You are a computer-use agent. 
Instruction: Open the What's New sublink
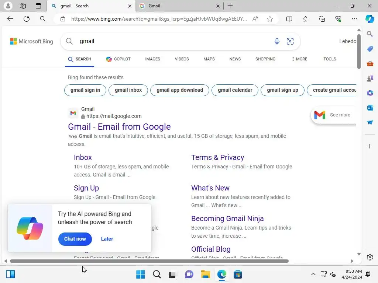(210, 188)
